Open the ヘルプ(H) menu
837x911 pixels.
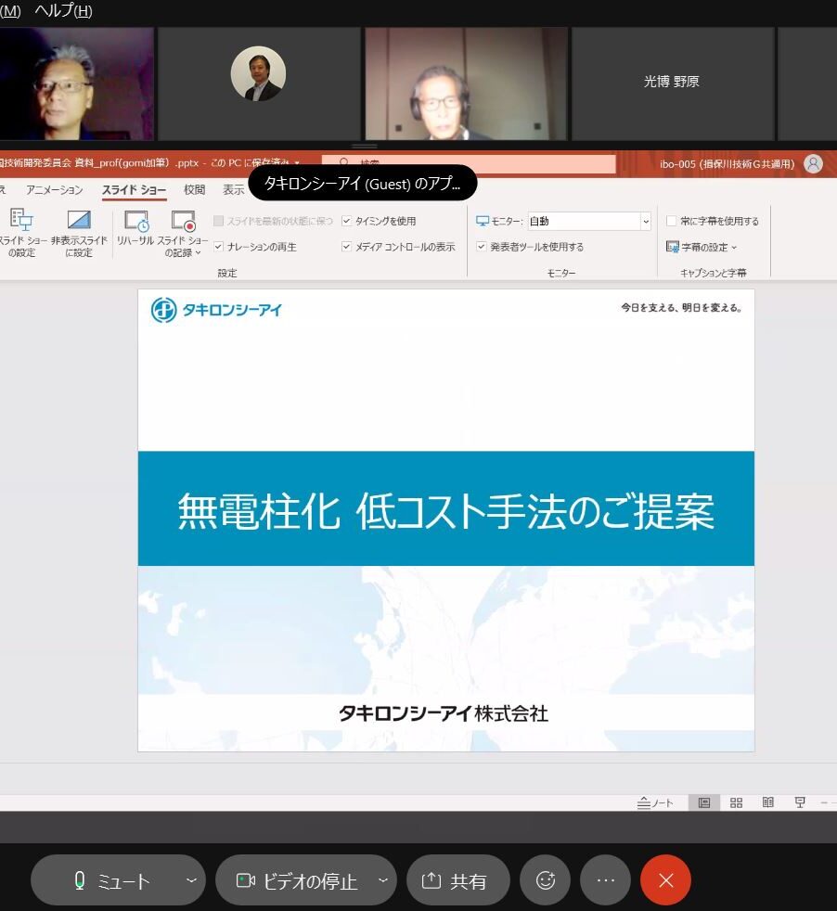click(63, 10)
